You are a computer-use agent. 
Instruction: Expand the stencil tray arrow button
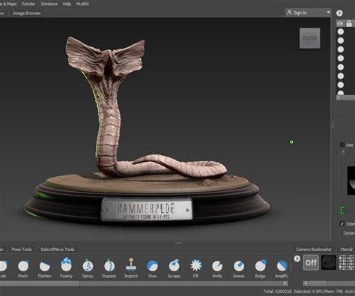pos(297,259)
